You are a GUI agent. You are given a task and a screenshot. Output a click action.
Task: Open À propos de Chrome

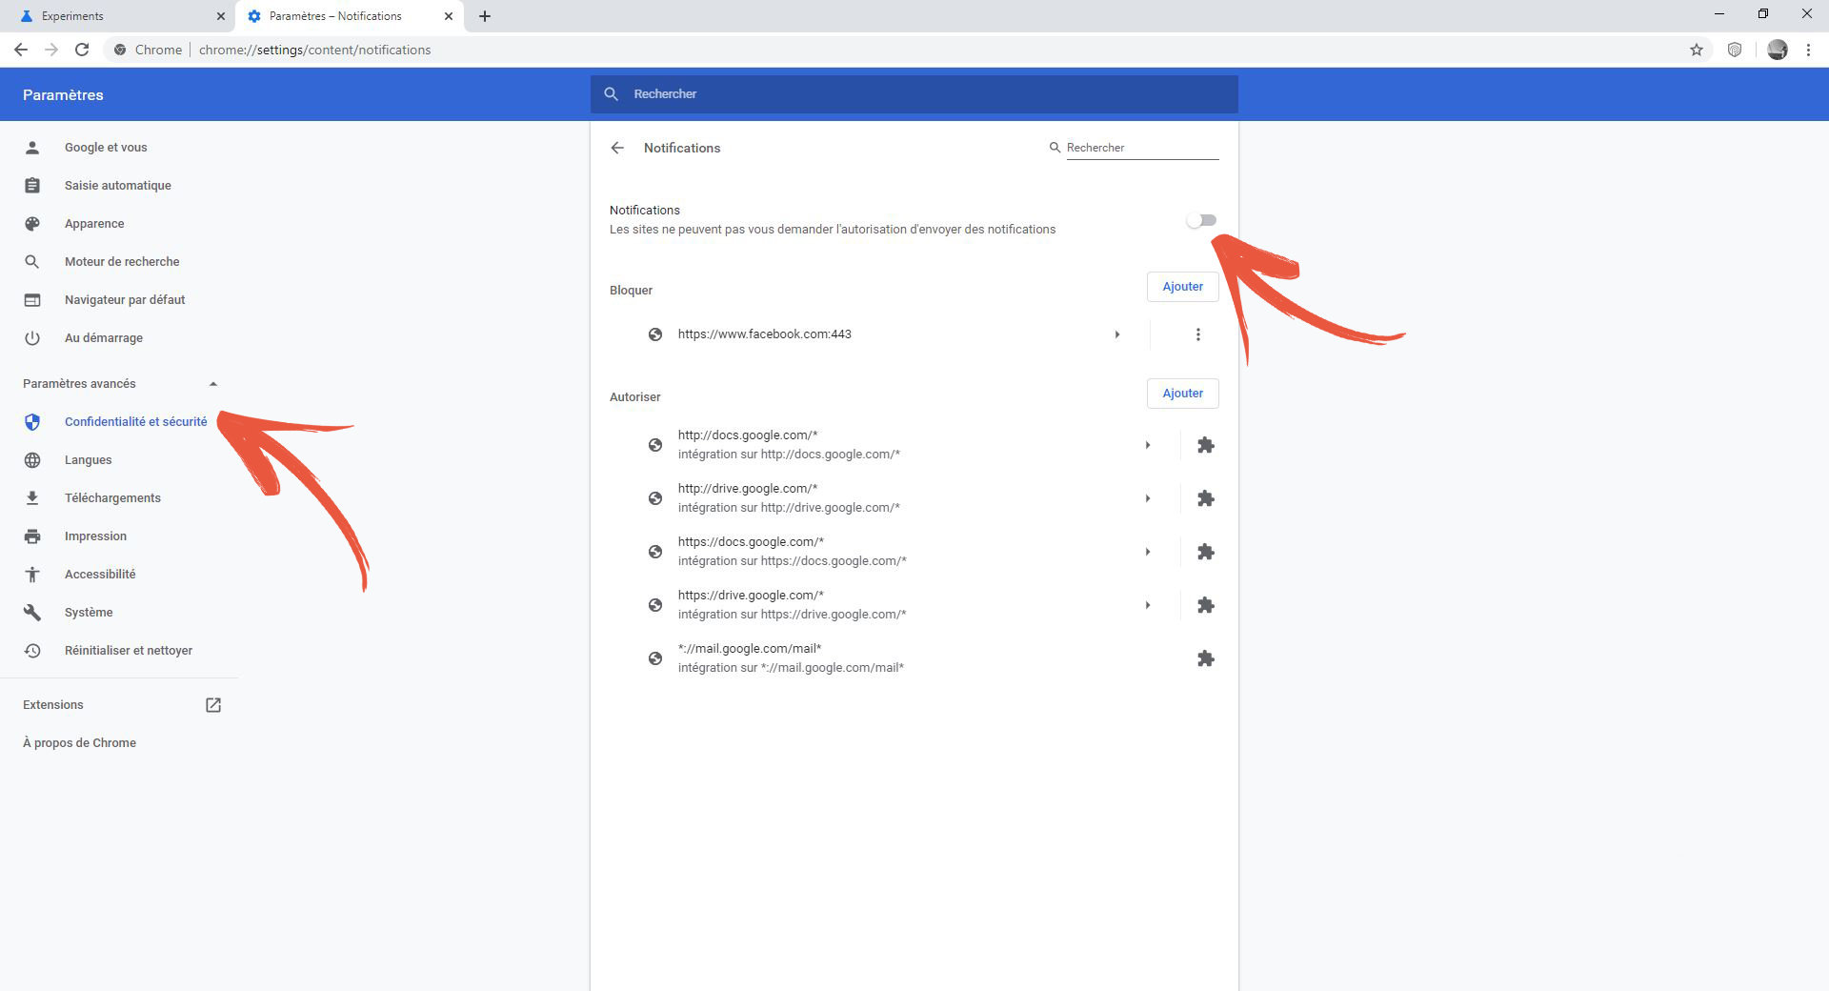coord(80,743)
